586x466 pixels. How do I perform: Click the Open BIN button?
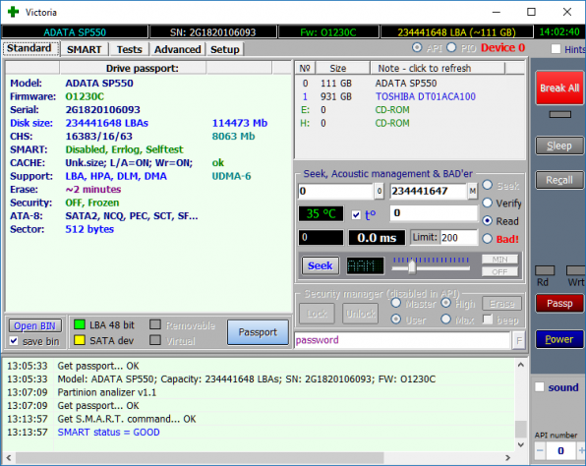[x=34, y=325]
